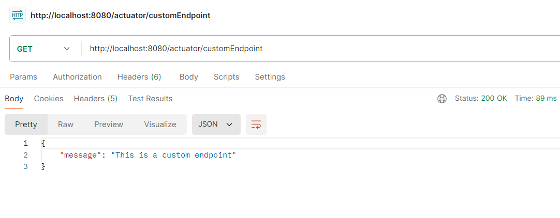The height and width of the screenshot is (218, 560).
Task: Open the request Headers (6) tab
Action: pyautogui.click(x=139, y=77)
